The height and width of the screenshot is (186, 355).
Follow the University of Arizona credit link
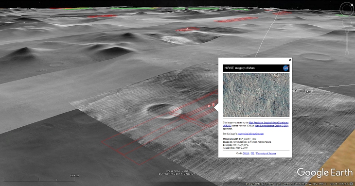pos(266,153)
